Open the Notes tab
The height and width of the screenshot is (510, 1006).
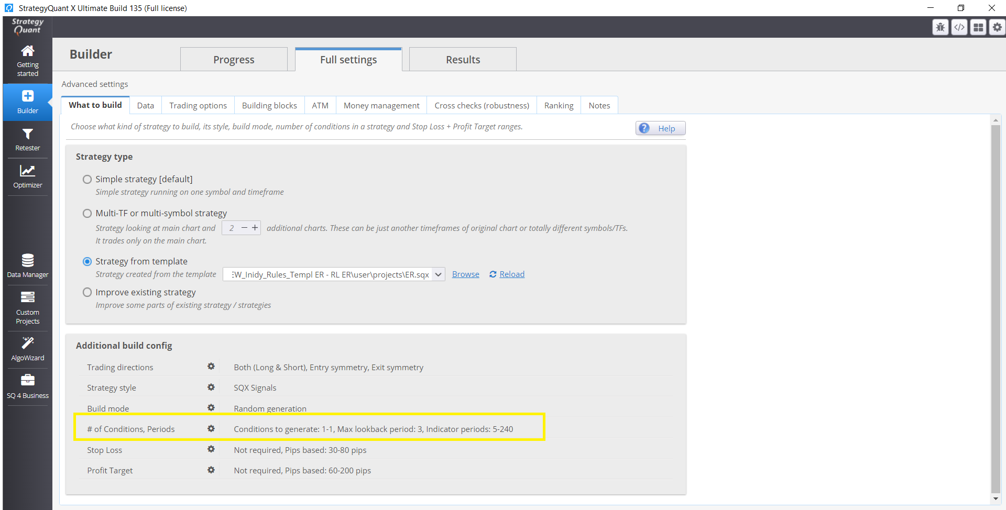click(599, 105)
